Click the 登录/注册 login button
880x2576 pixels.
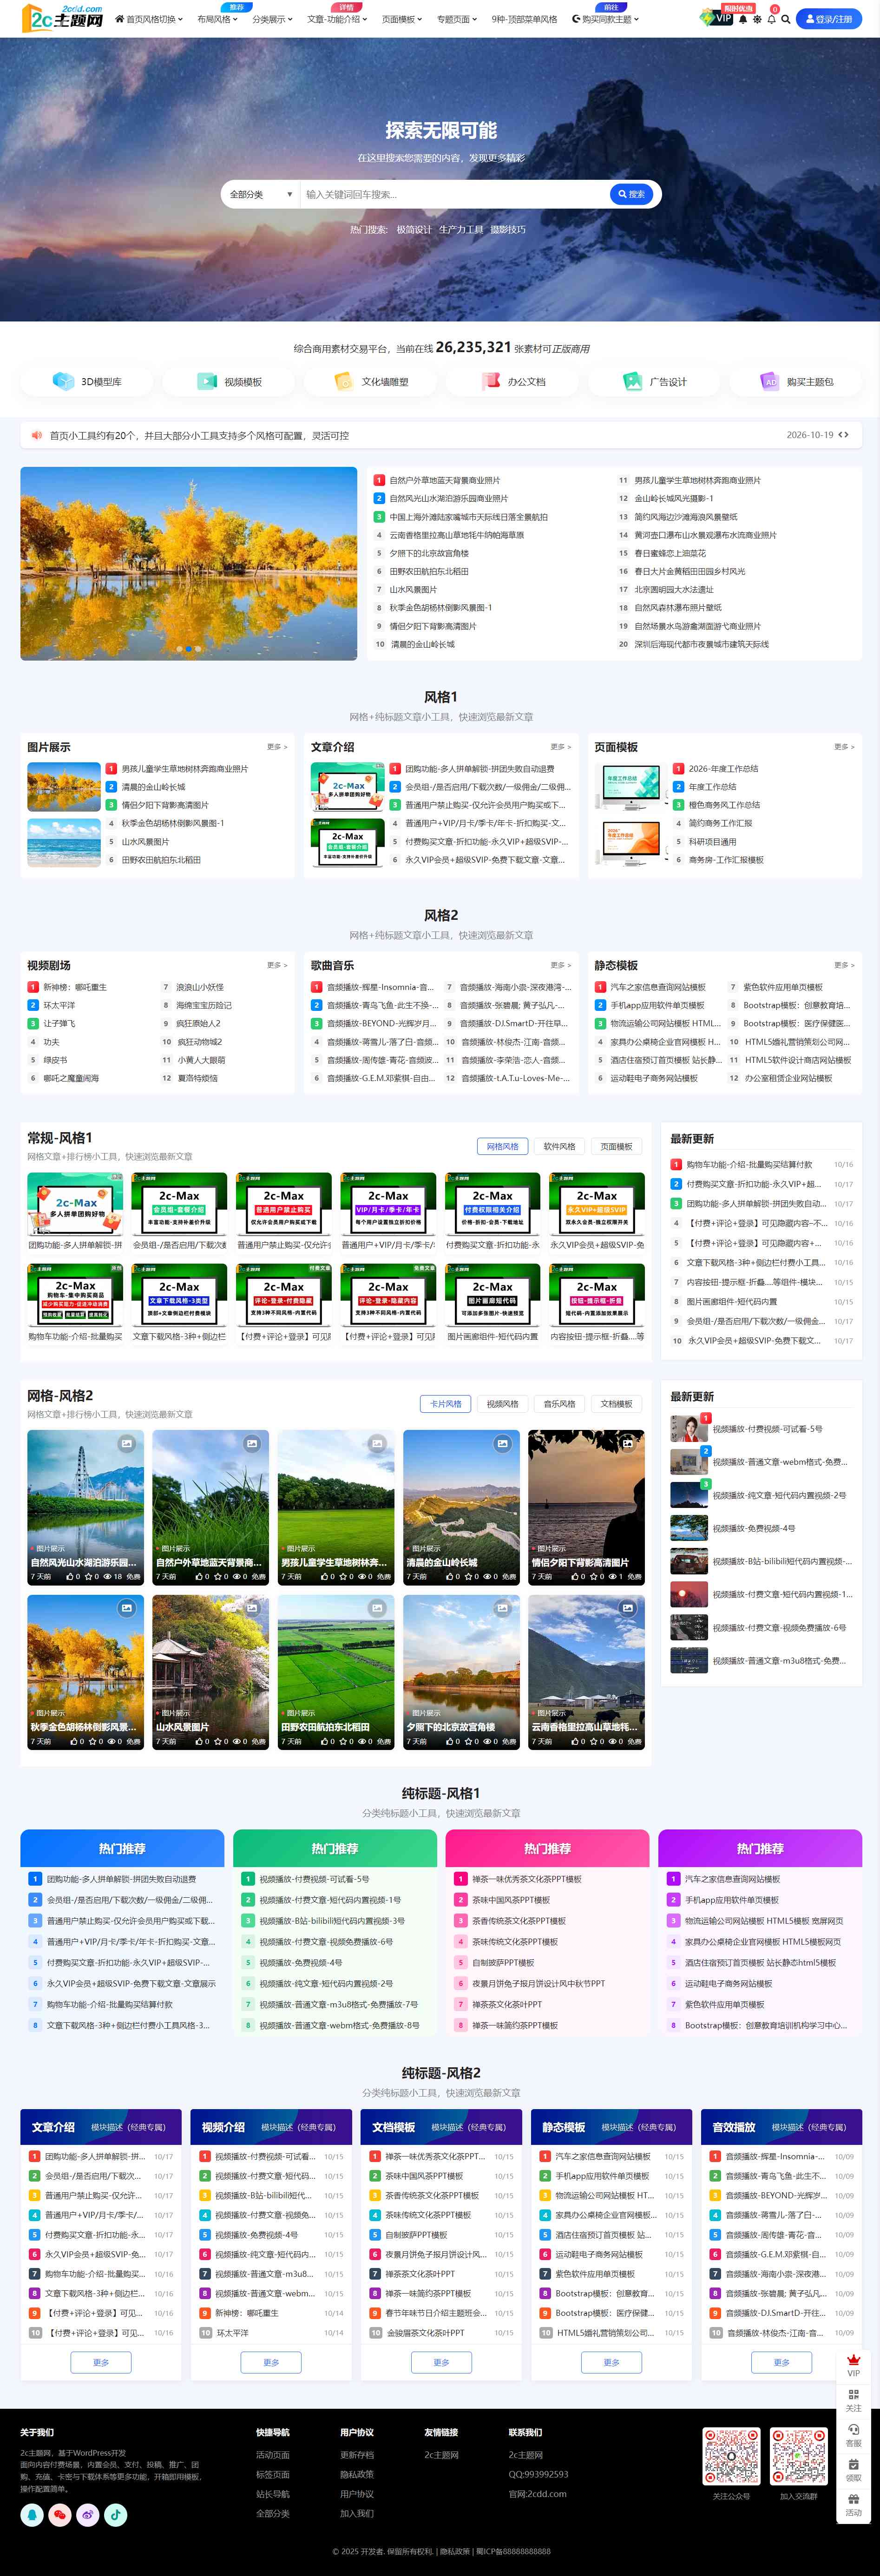coord(829,19)
